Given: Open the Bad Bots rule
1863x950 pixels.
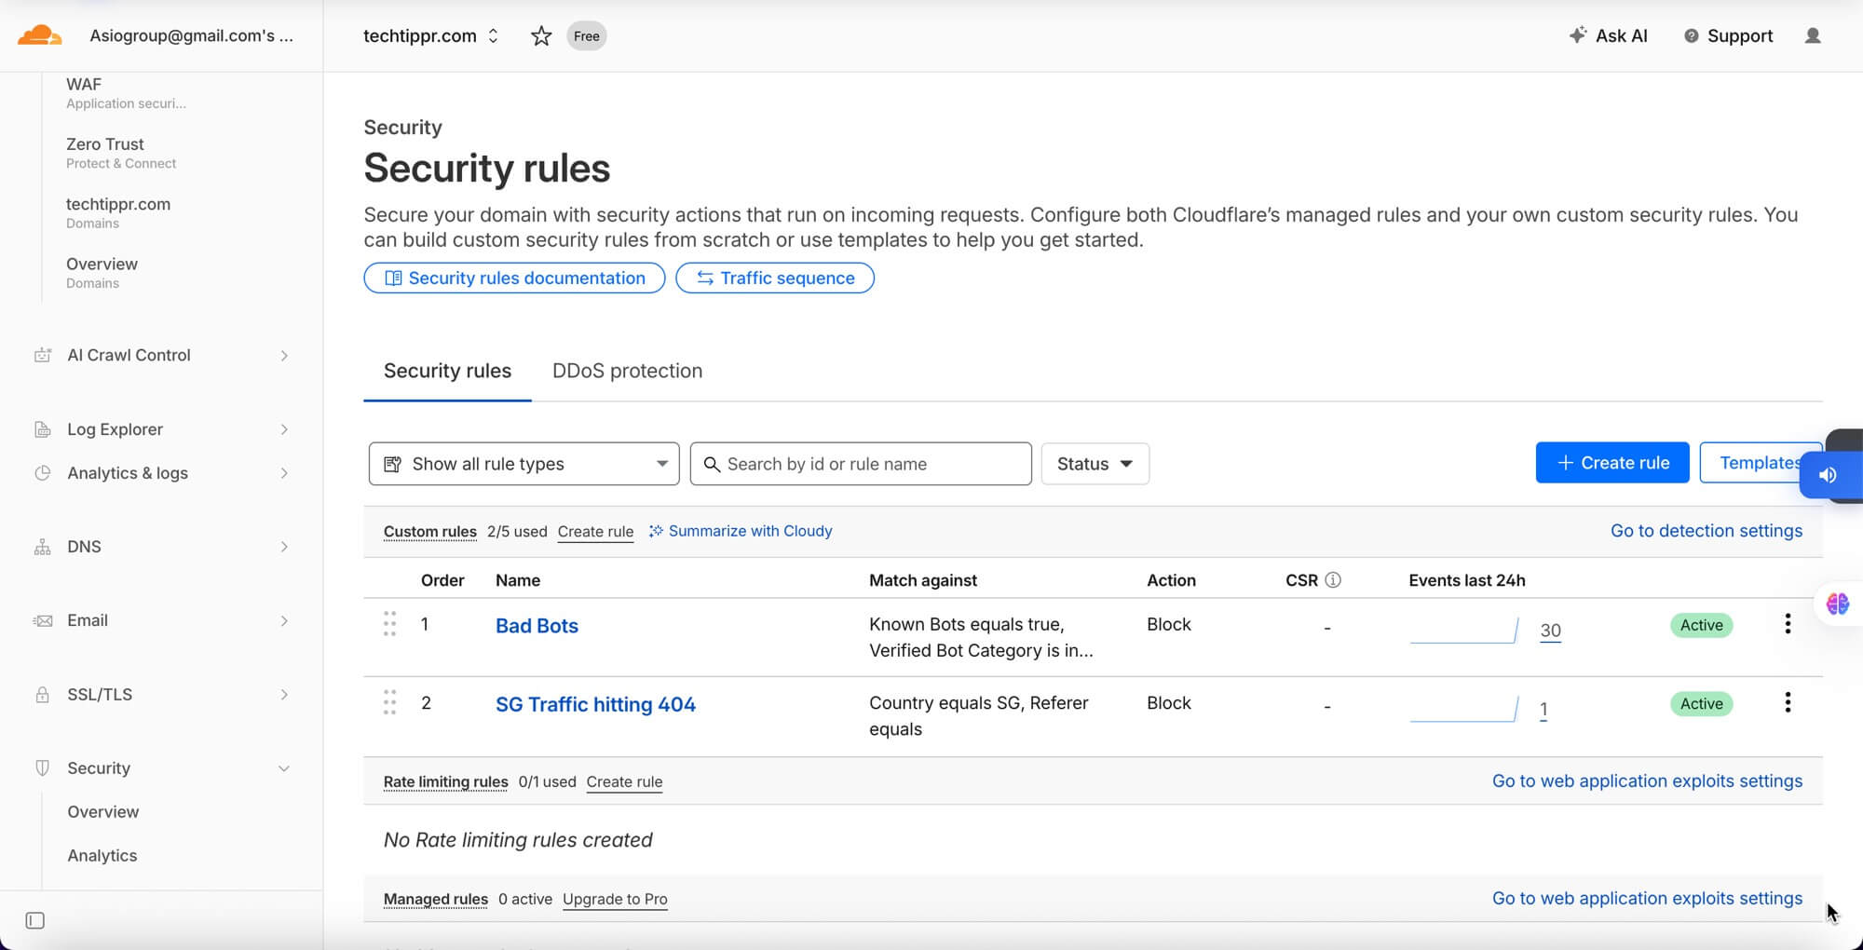Looking at the screenshot, I should (x=537, y=626).
